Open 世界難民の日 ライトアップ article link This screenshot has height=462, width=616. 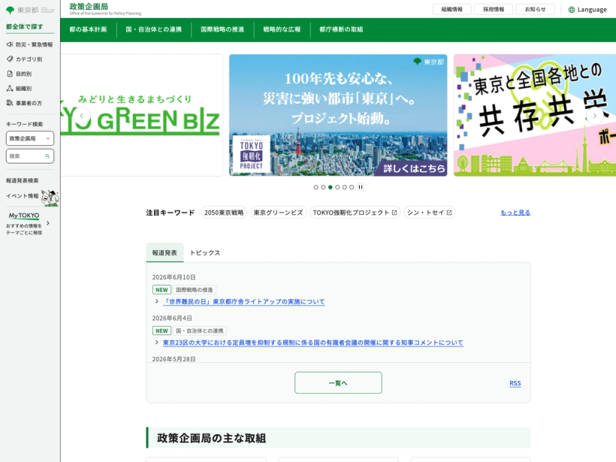(x=243, y=301)
